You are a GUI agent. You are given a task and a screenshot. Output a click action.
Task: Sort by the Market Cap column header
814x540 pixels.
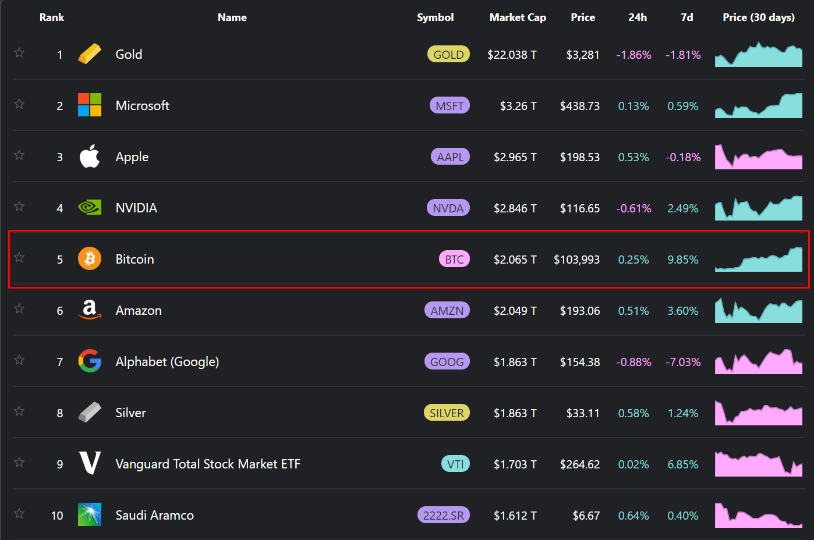(x=518, y=17)
